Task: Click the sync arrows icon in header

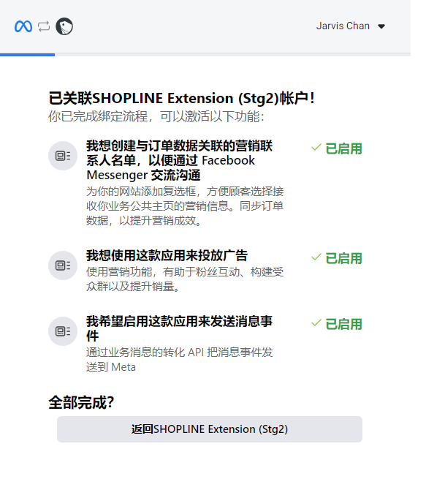Action: point(44,26)
